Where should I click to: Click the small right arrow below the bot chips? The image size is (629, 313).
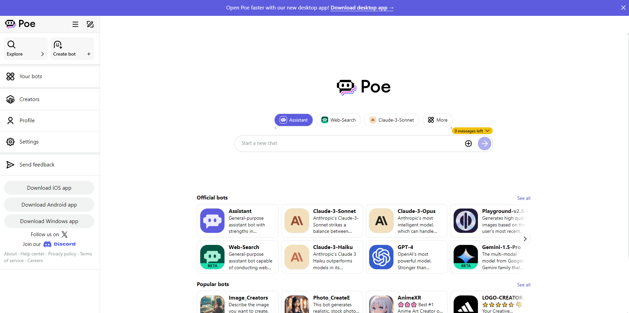click(x=451, y=128)
